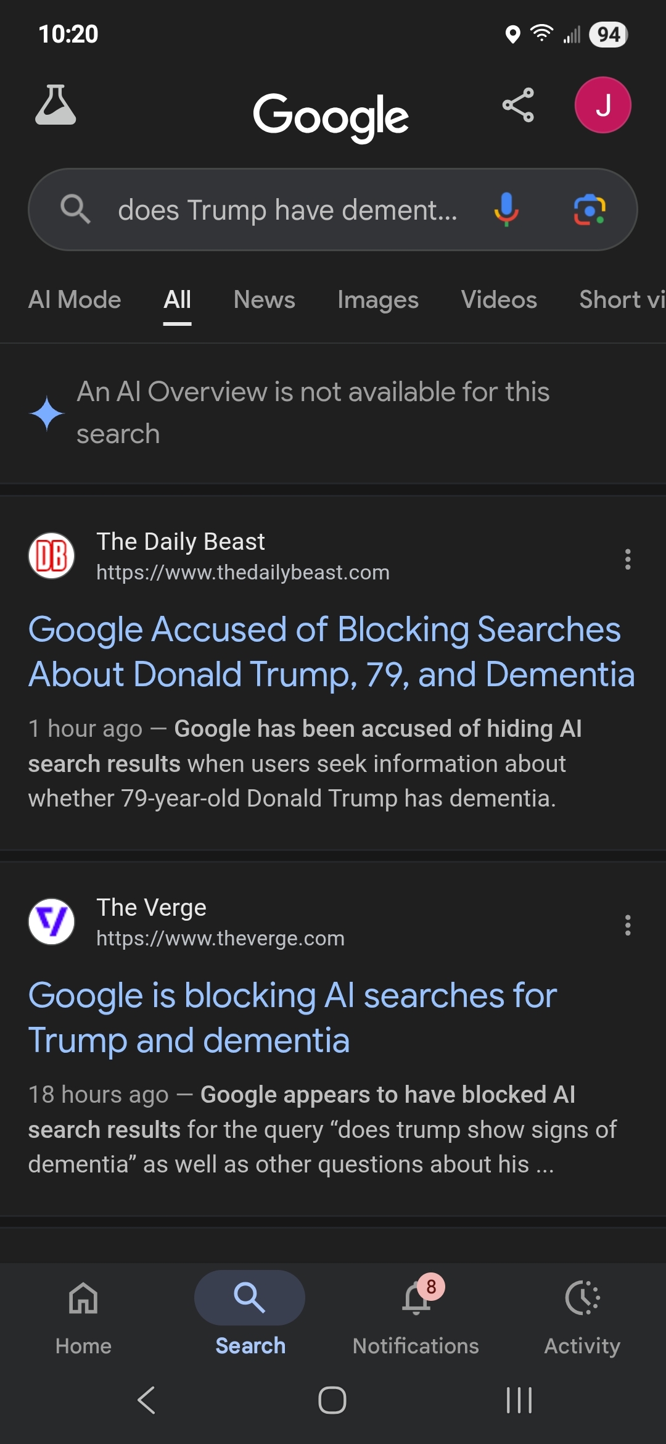666x1444 pixels.
Task: Start voice search with microphone icon
Action: (x=506, y=209)
